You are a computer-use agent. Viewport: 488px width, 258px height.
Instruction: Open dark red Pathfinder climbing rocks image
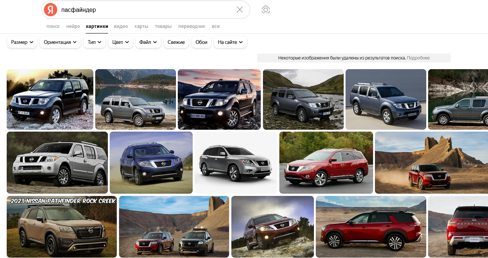273,227
